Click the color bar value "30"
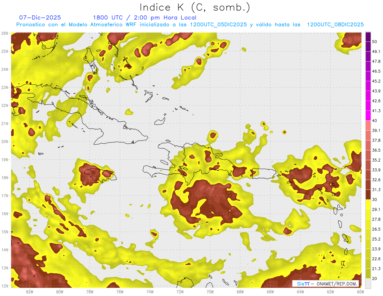Screen dimensions: 383x296 375,200
